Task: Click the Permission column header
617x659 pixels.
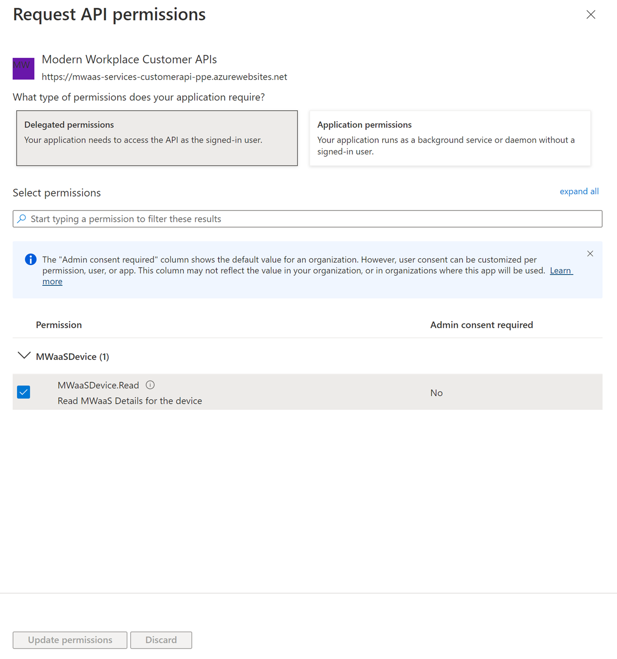Action: (59, 325)
